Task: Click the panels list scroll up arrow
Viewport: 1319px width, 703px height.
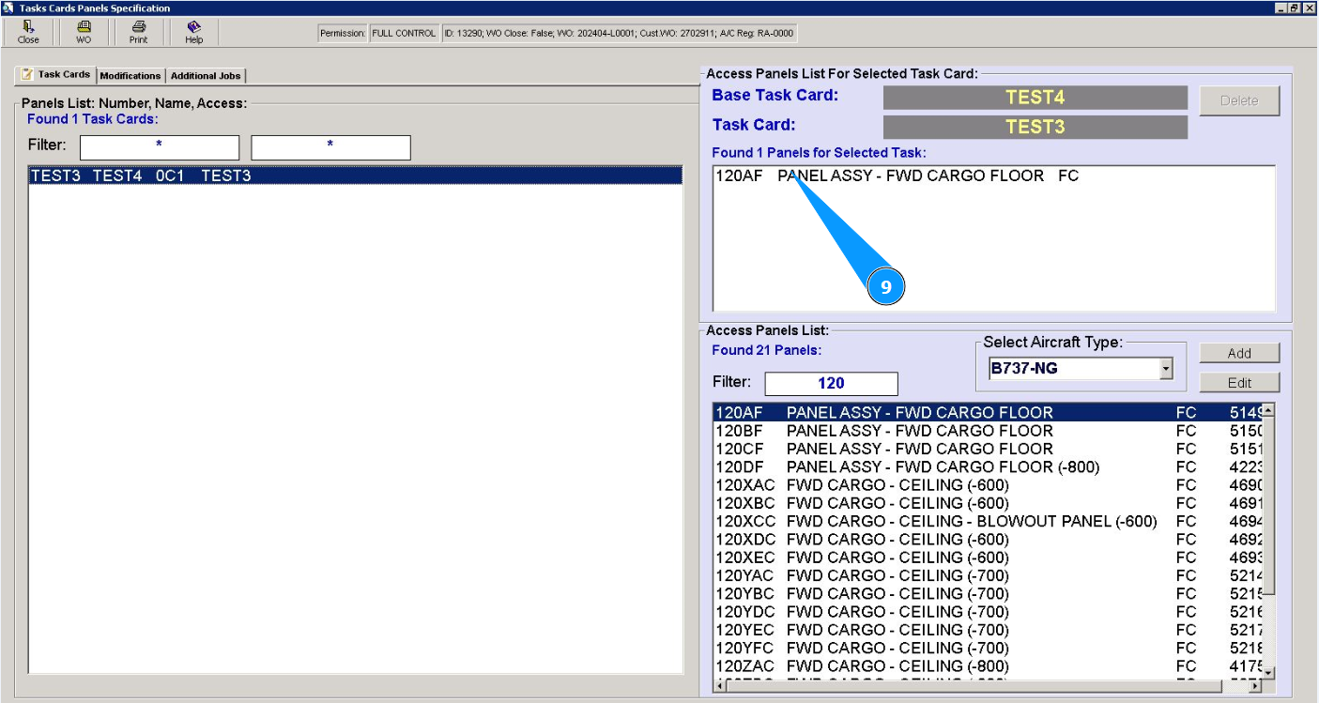Action: pyautogui.click(x=1268, y=410)
